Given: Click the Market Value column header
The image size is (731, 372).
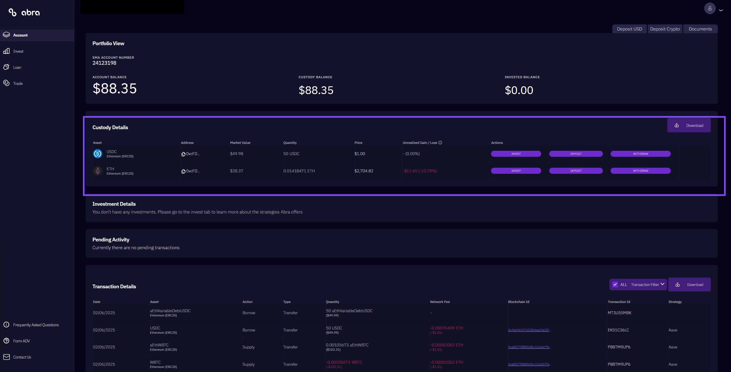Looking at the screenshot, I should tap(240, 143).
